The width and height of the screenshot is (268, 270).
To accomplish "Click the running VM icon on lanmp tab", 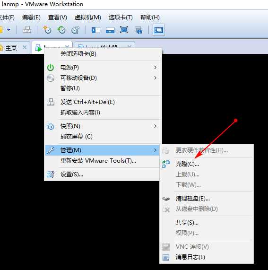I will tap(38, 48).
